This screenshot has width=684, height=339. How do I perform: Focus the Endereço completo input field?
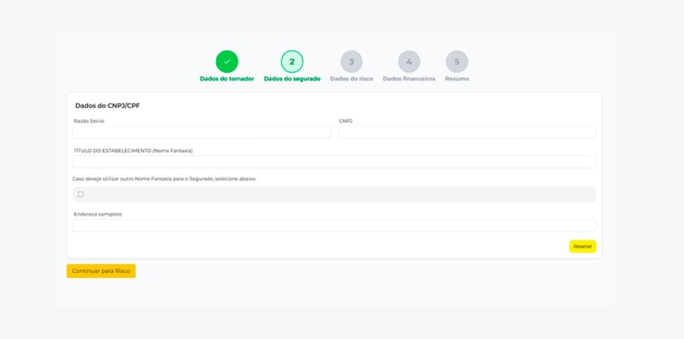coord(334,225)
